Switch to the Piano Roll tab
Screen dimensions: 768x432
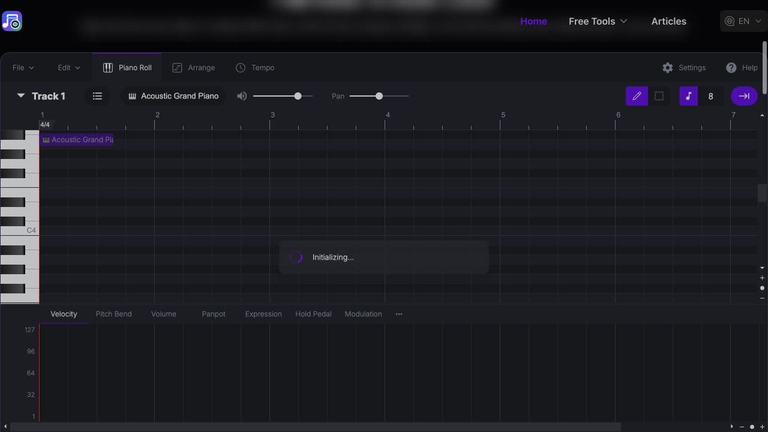pyautogui.click(x=127, y=68)
